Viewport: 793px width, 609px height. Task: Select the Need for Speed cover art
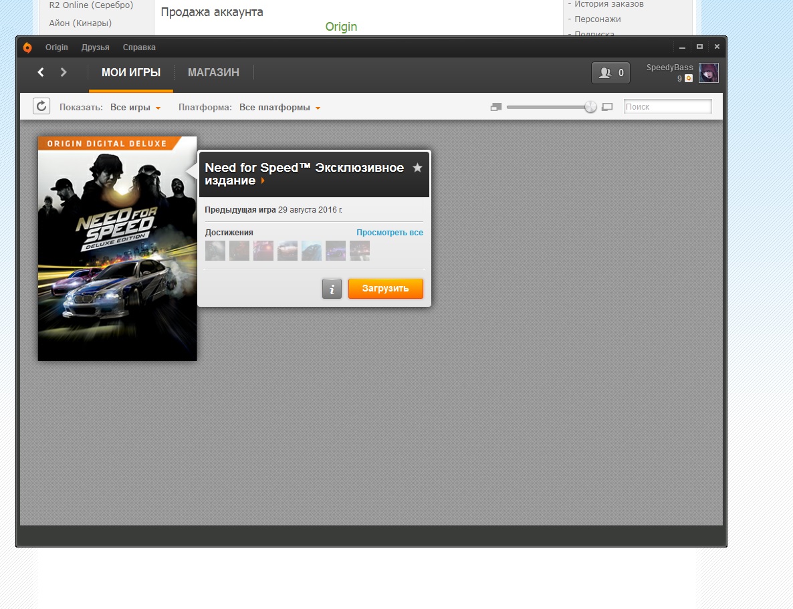click(117, 249)
